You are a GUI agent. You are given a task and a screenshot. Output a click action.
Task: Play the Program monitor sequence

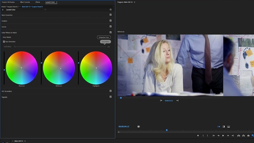point(223,136)
